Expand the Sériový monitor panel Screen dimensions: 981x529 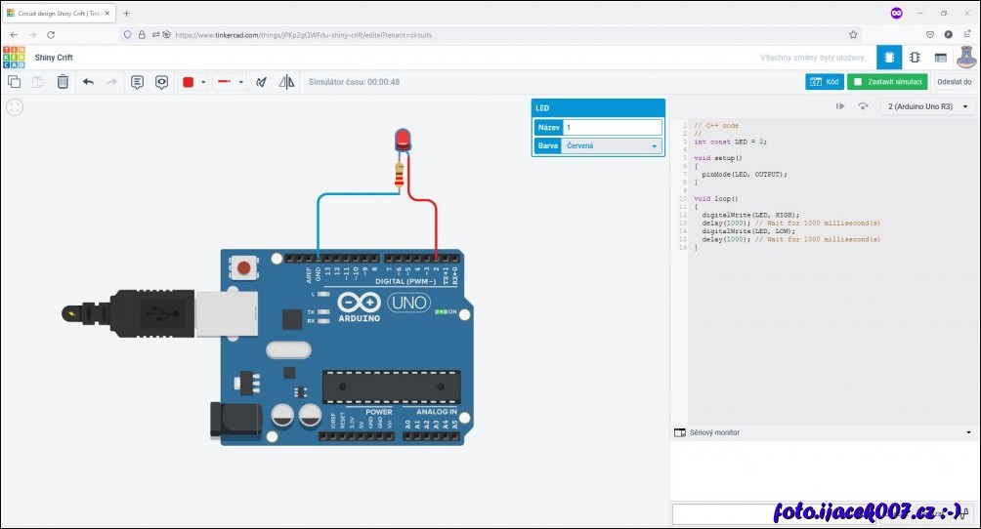coord(967,431)
